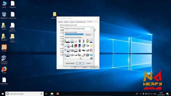
Task: Open Firefox from the taskbar
Action: [x=57, y=94]
